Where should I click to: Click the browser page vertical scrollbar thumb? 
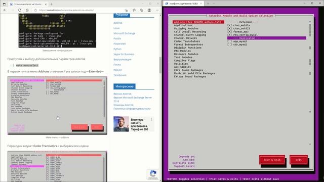(160, 65)
